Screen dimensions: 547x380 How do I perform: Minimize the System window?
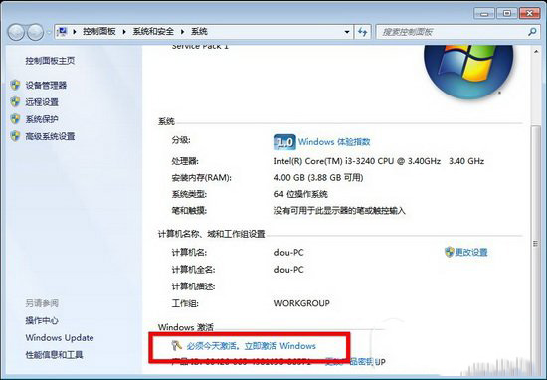pyautogui.click(x=484, y=13)
